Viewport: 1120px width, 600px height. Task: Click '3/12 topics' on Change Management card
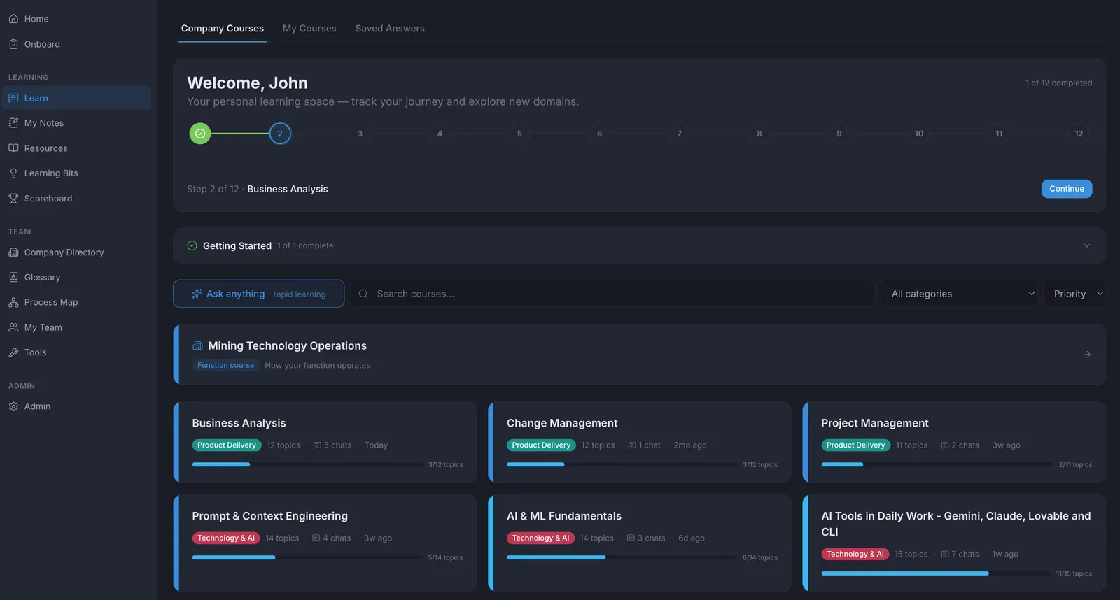coord(760,464)
